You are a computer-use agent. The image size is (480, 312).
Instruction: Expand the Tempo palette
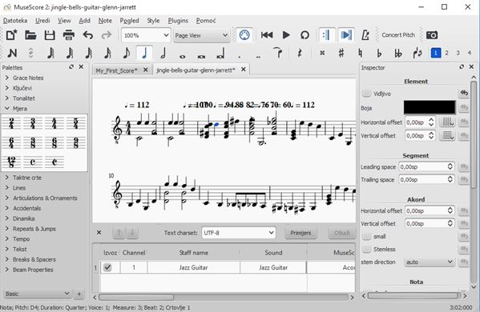21,239
